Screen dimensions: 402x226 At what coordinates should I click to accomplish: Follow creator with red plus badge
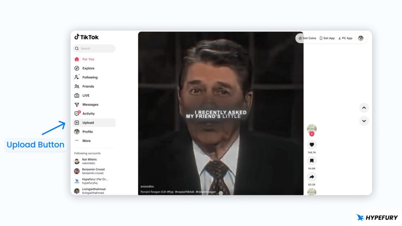(x=312, y=134)
